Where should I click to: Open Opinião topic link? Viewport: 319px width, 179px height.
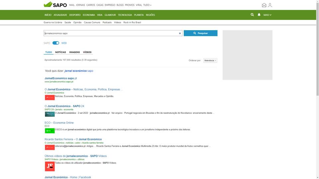tap(77, 23)
